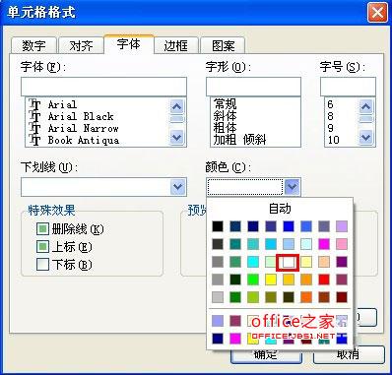Toggle the 删除线 checkbox

[42, 229]
